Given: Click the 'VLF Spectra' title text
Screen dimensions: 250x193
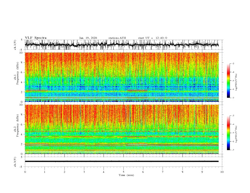Looking at the screenshot, I should tap(36, 38).
